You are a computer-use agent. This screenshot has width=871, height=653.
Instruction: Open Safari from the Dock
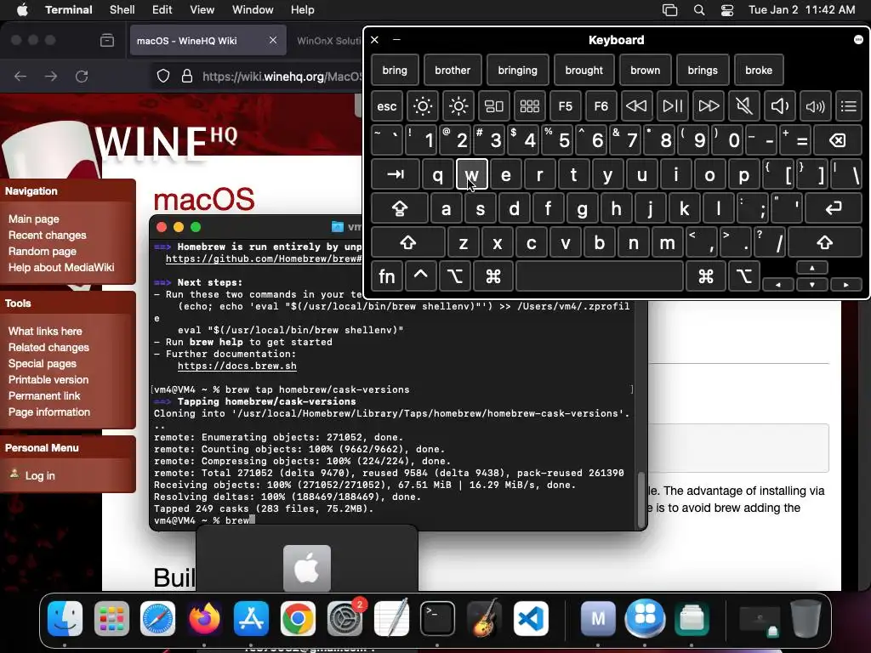click(x=157, y=618)
